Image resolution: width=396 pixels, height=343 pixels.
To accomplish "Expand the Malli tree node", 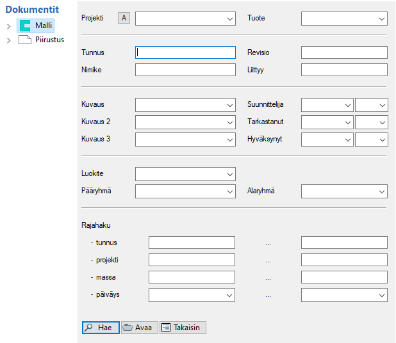I will click(x=8, y=26).
